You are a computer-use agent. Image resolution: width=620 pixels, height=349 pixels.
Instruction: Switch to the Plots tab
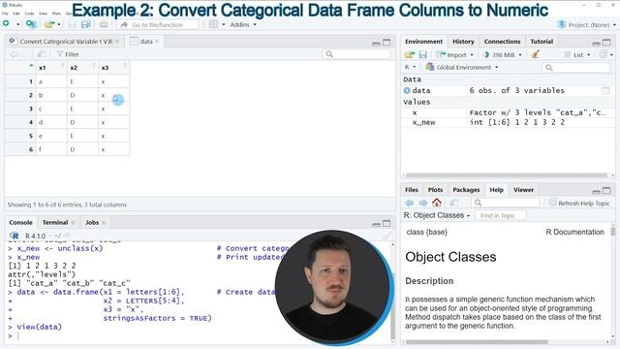pos(435,190)
